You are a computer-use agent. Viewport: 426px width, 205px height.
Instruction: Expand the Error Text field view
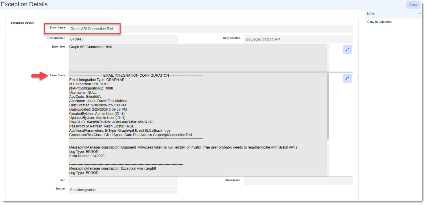click(347, 50)
